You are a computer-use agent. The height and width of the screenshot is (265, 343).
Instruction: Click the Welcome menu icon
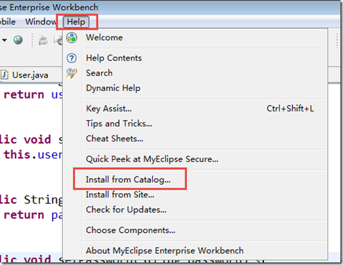(72, 38)
